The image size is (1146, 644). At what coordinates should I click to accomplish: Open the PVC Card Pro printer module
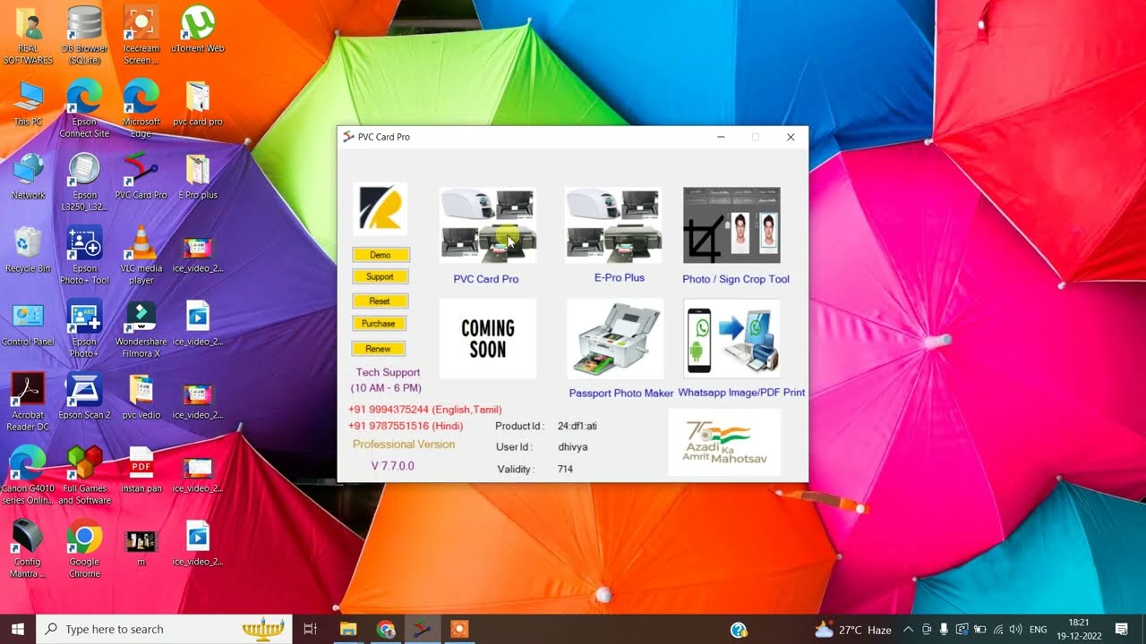coord(488,225)
